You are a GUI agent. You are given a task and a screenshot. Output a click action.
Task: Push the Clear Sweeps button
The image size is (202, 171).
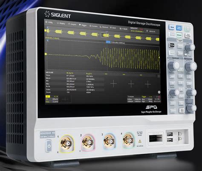(188, 35)
